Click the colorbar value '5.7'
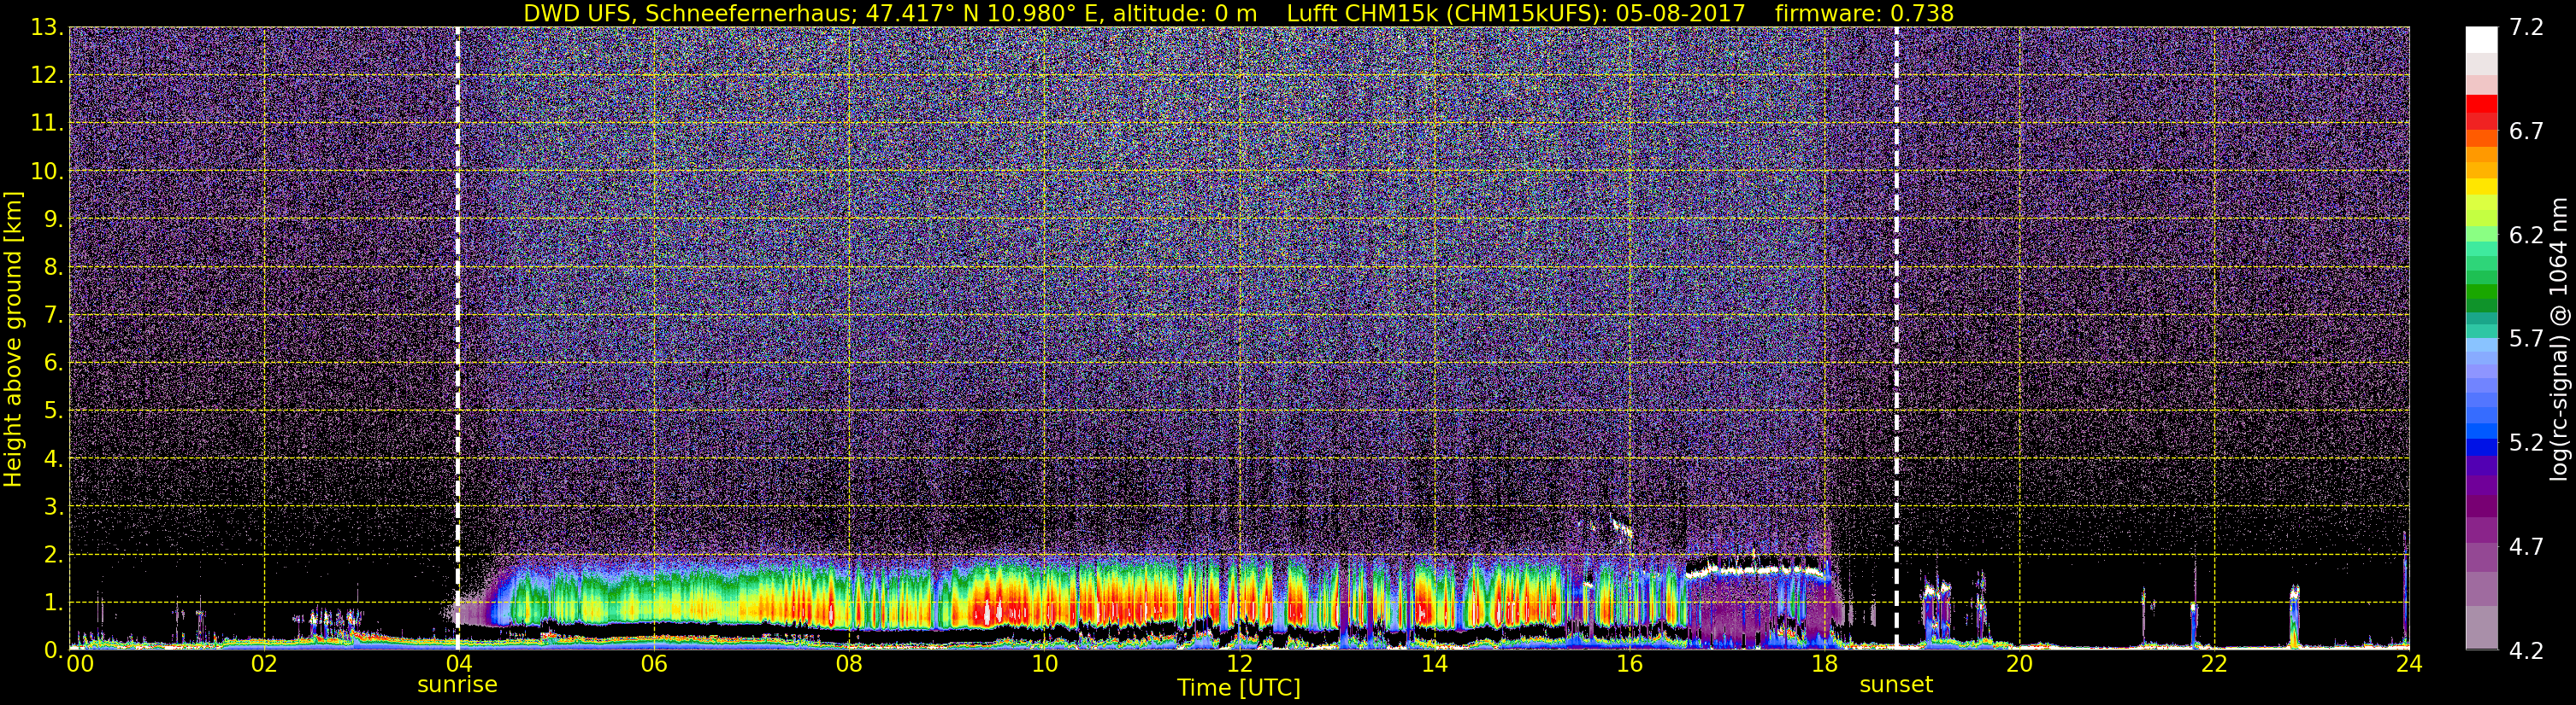 point(2526,339)
